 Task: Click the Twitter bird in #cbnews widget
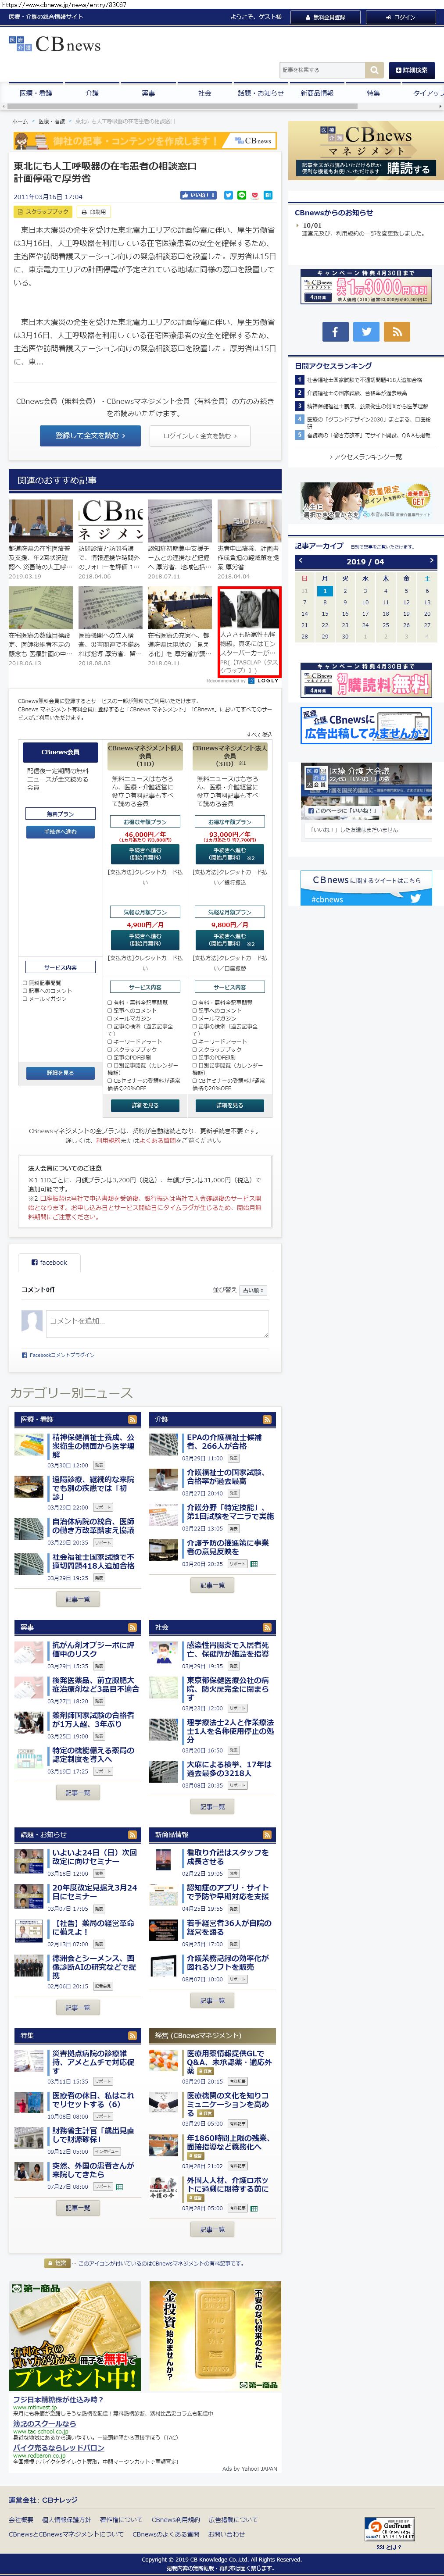click(415, 898)
